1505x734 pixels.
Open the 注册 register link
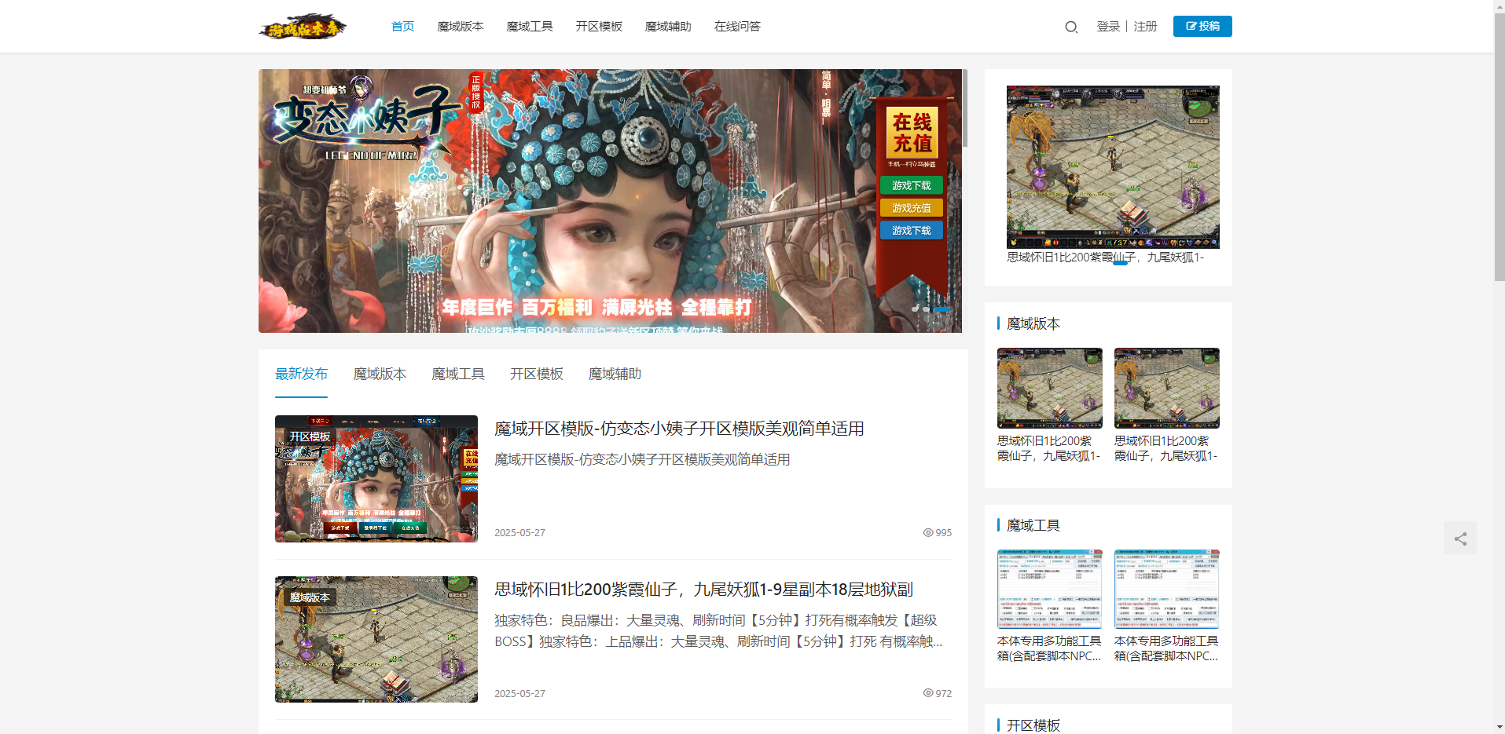pos(1145,27)
